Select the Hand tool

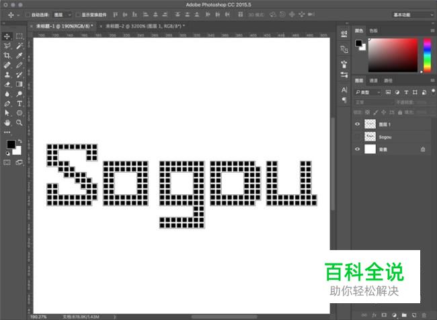point(7,122)
